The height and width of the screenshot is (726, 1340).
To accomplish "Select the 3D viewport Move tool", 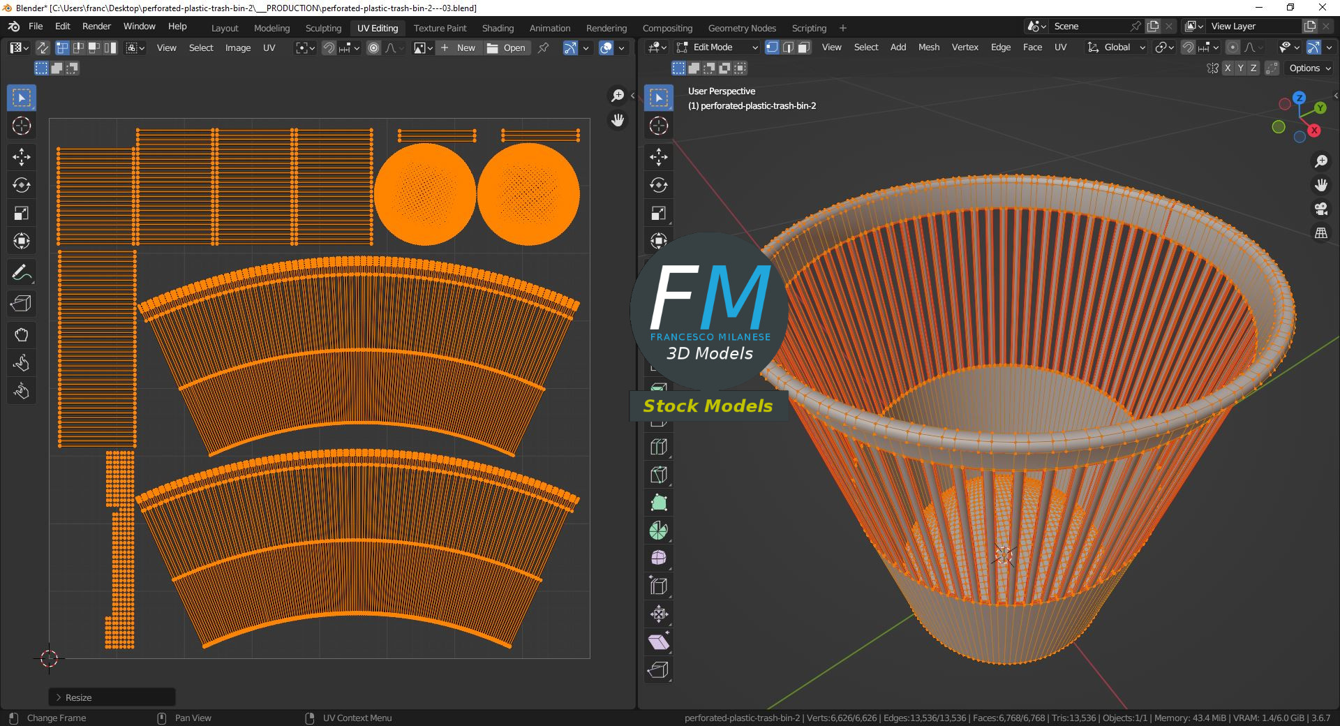I will tap(659, 157).
